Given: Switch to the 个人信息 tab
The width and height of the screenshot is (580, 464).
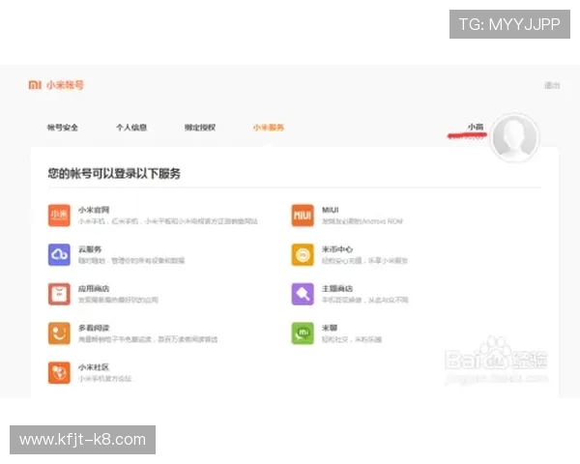Looking at the screenshot, I should click(x=131, y=128).
